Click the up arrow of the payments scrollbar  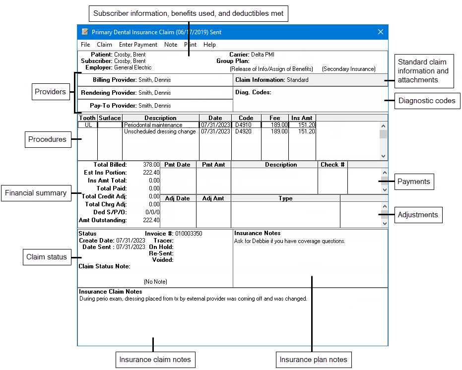[385, 173]
